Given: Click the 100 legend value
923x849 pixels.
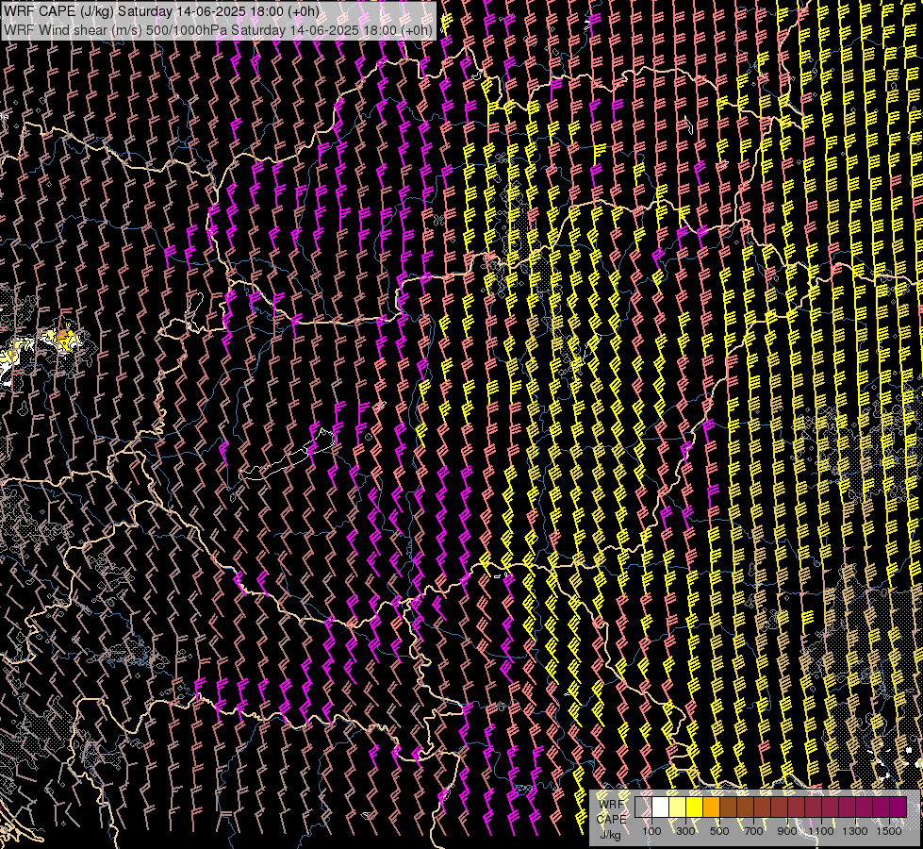Looking at the screenshot, I should point(651,831).
